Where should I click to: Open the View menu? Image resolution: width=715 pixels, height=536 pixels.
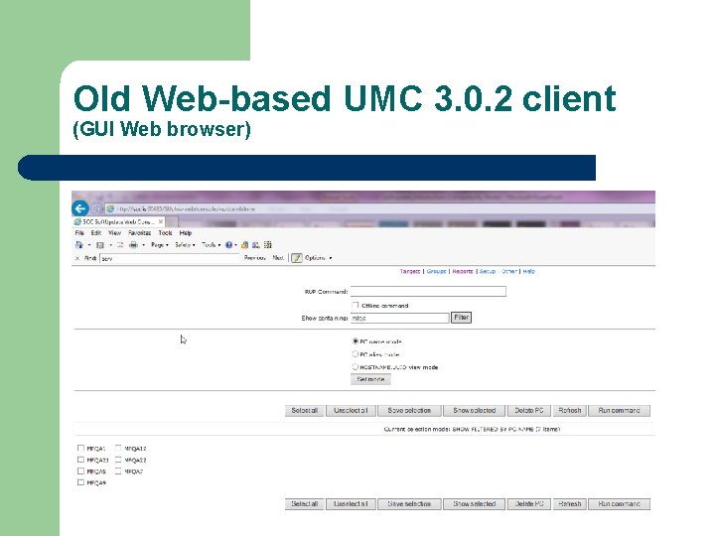pos(114,233)
